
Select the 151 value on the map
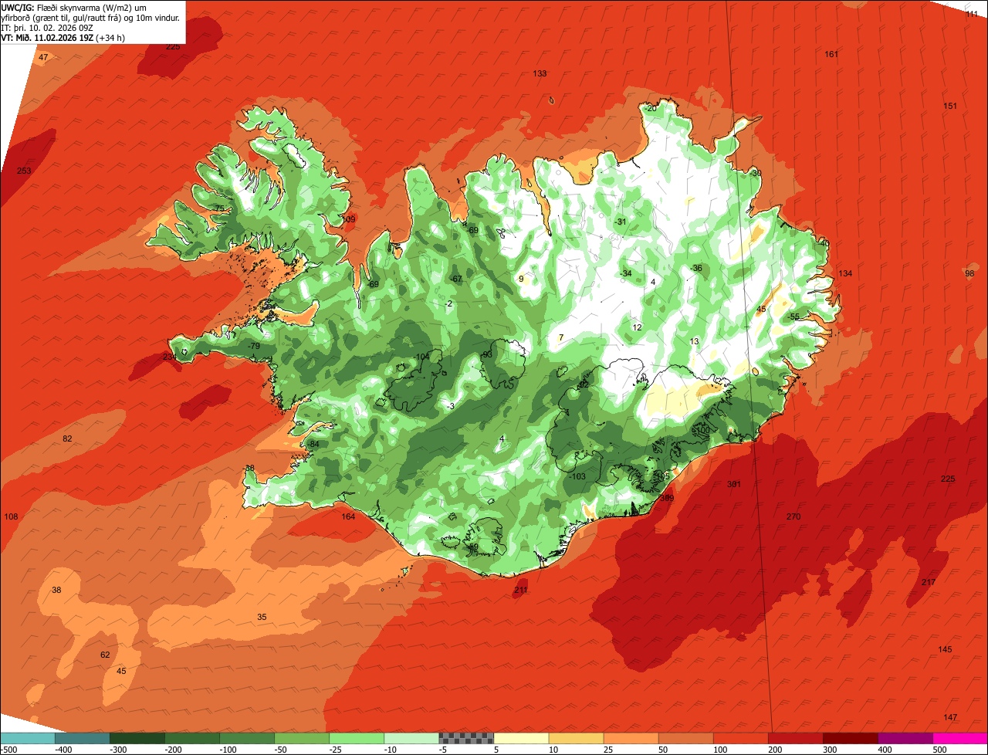[950, 106]
